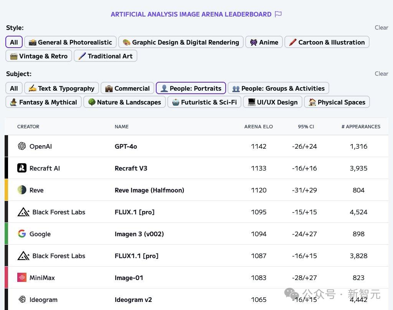393x310 pixels.
Task: Toggle General & Photorealistic style filter
Action: click(x=71, y=42)
